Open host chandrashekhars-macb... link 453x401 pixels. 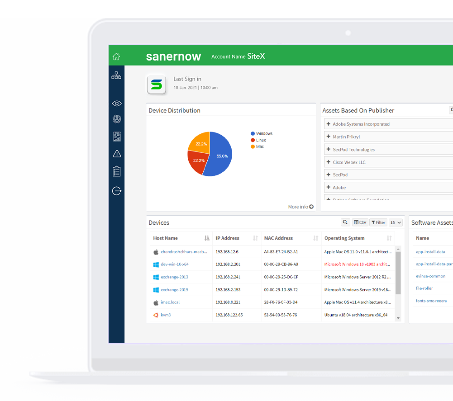pyautogui.click(x=184, y=252)
